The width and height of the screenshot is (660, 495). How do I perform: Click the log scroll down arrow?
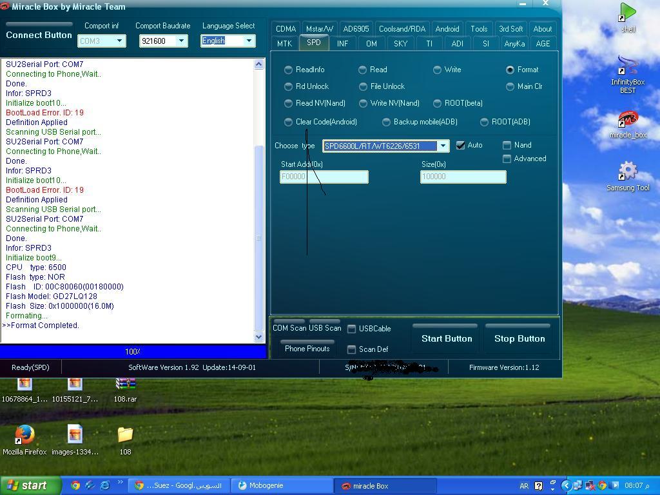point(259,336)
